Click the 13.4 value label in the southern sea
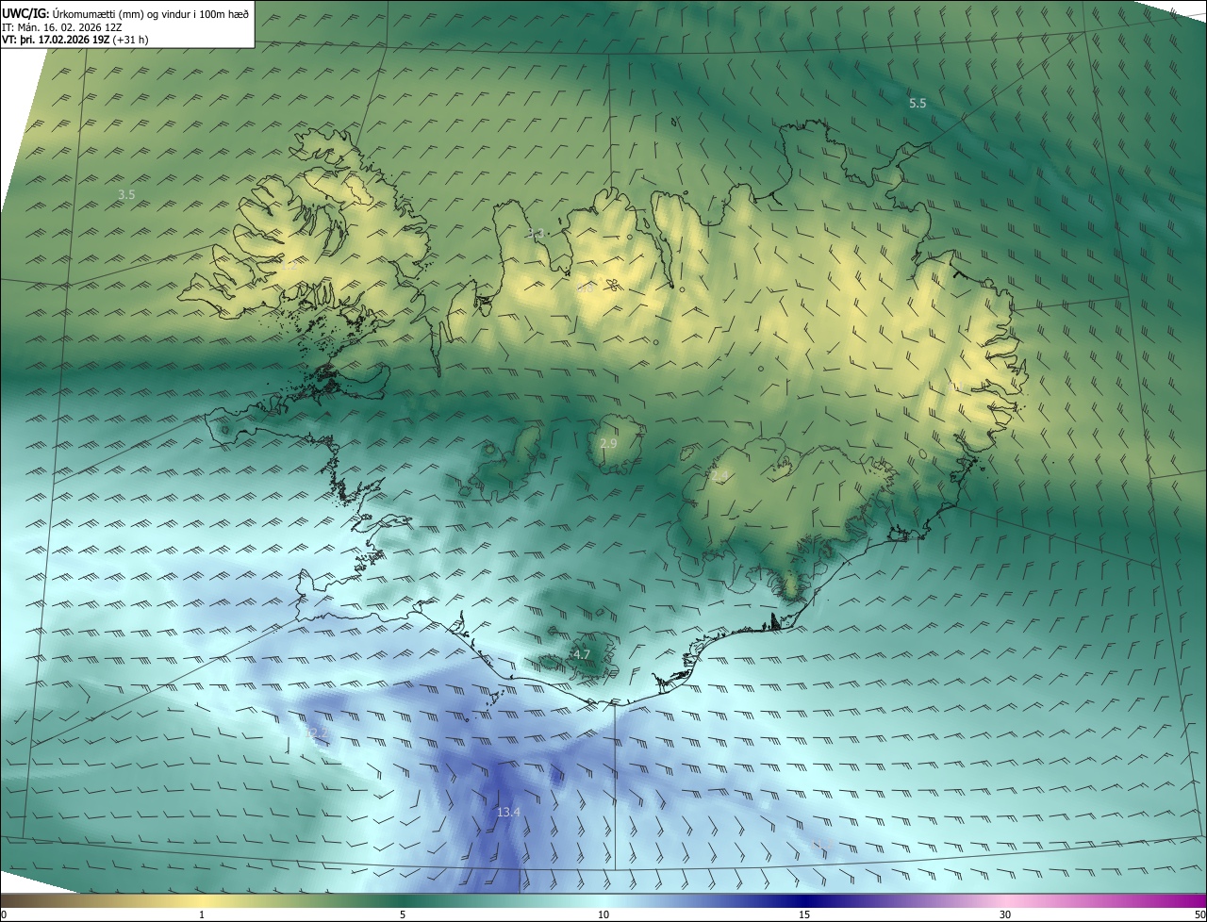The image size is (1207, 922). tap(508, 812)
